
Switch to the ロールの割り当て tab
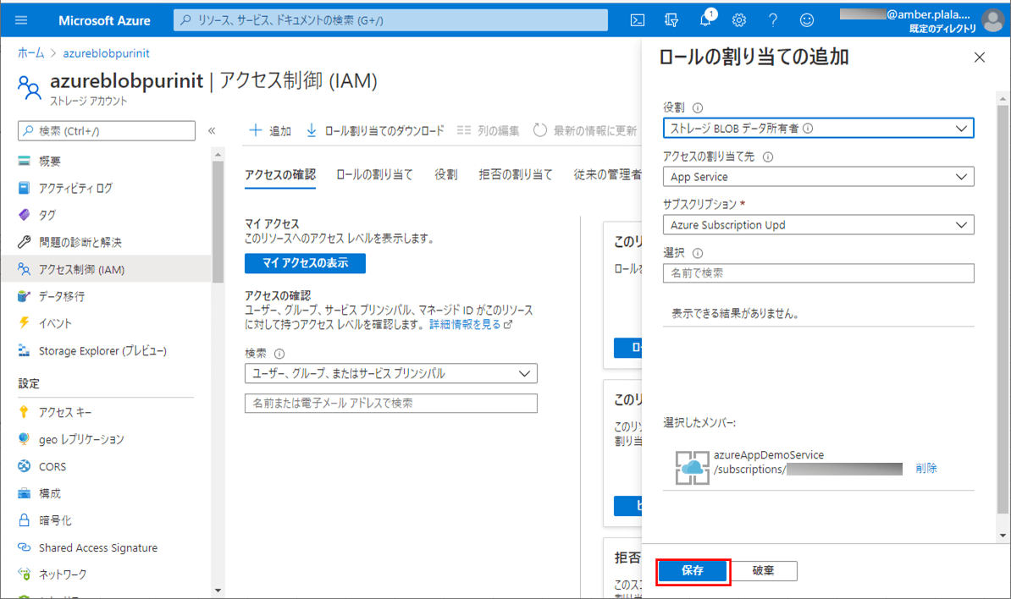[374, 174]
